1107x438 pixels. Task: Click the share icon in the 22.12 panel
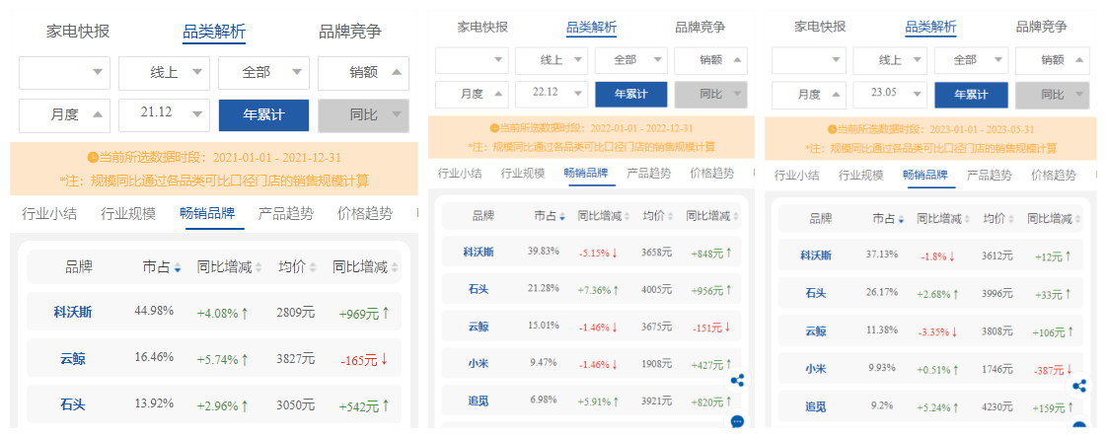tap(738, 381)
